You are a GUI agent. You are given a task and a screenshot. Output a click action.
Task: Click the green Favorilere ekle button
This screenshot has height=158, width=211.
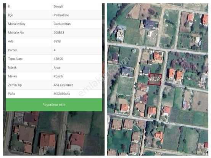coord(54,105)
